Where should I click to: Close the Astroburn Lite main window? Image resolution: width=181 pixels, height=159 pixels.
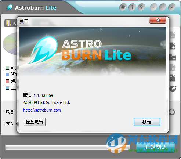(x=172, y=7)
